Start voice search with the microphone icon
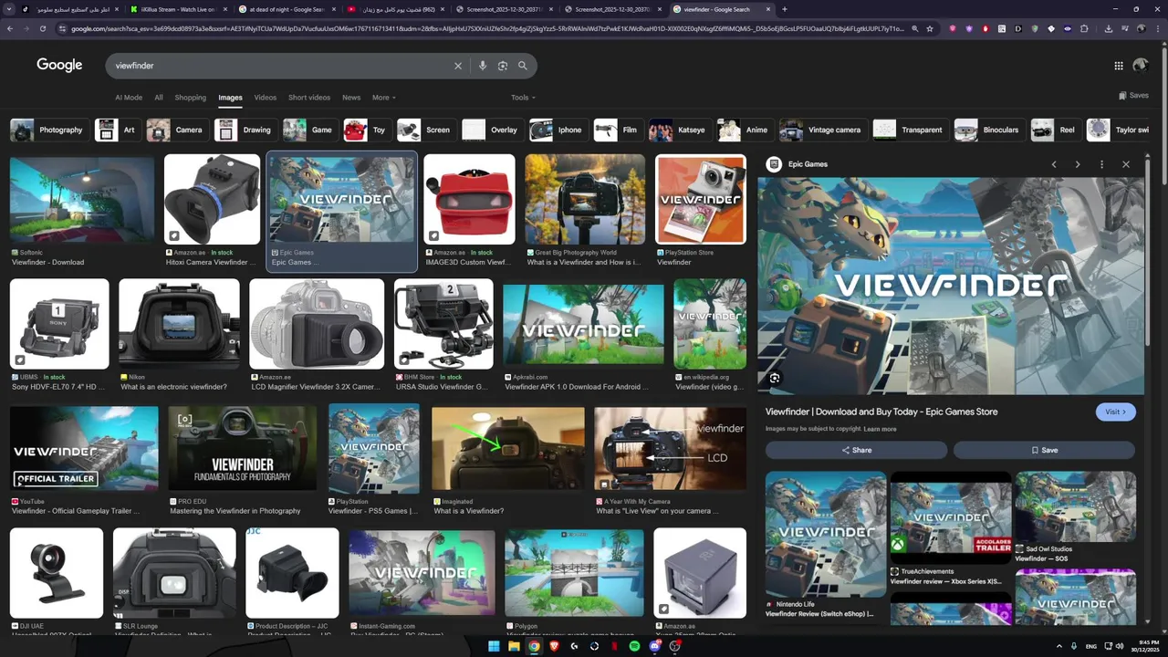The height and width of the screenshot is (657, 1168). (x=483, y=66)
